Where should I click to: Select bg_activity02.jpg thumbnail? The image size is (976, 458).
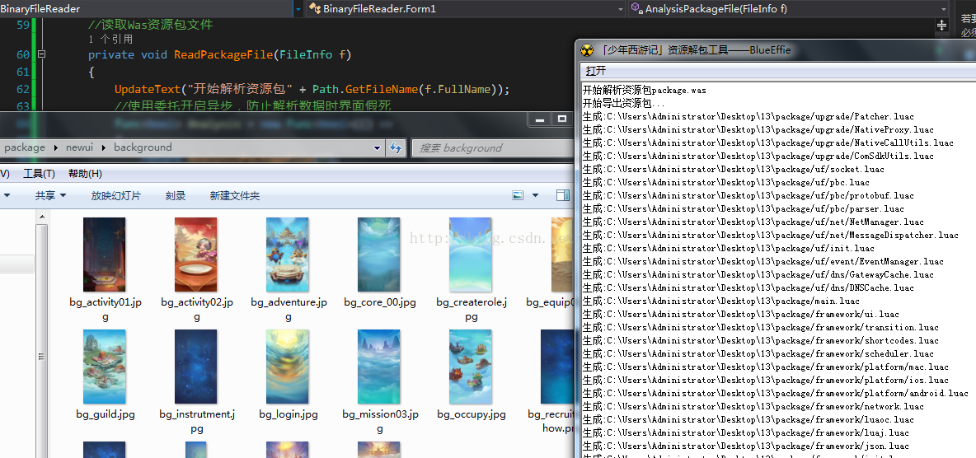196,254
